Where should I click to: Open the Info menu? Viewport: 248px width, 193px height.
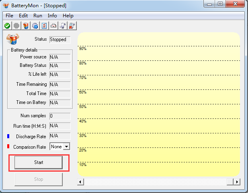pyautogui.click(x=52, y=16)
